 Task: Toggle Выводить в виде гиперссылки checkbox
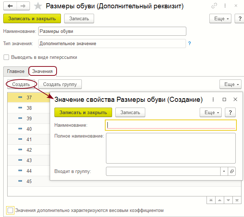point(6,57)
